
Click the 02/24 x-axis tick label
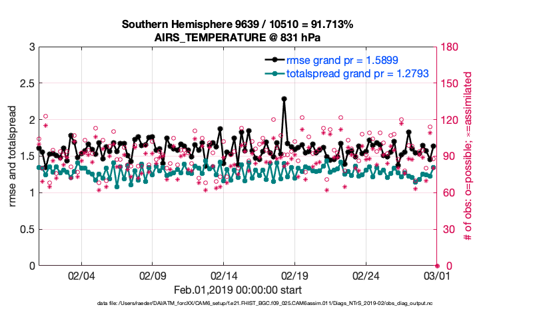[x=366, y=275]
